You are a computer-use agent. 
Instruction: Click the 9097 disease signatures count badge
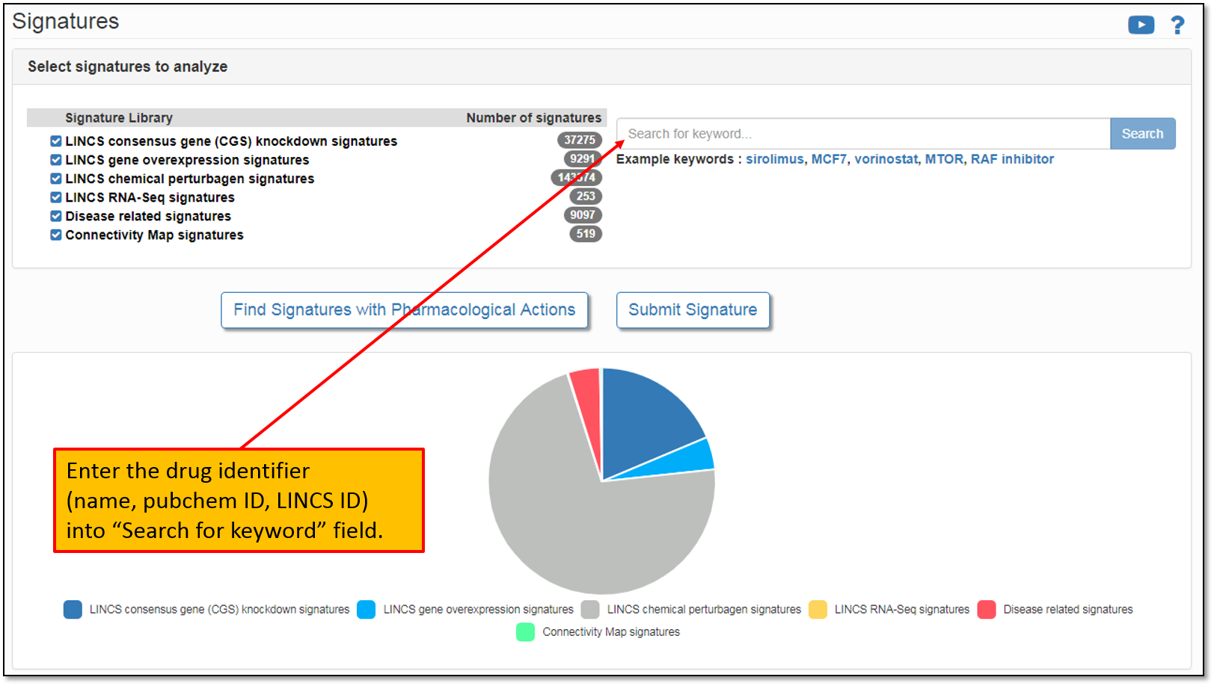[x=583, y=215]
